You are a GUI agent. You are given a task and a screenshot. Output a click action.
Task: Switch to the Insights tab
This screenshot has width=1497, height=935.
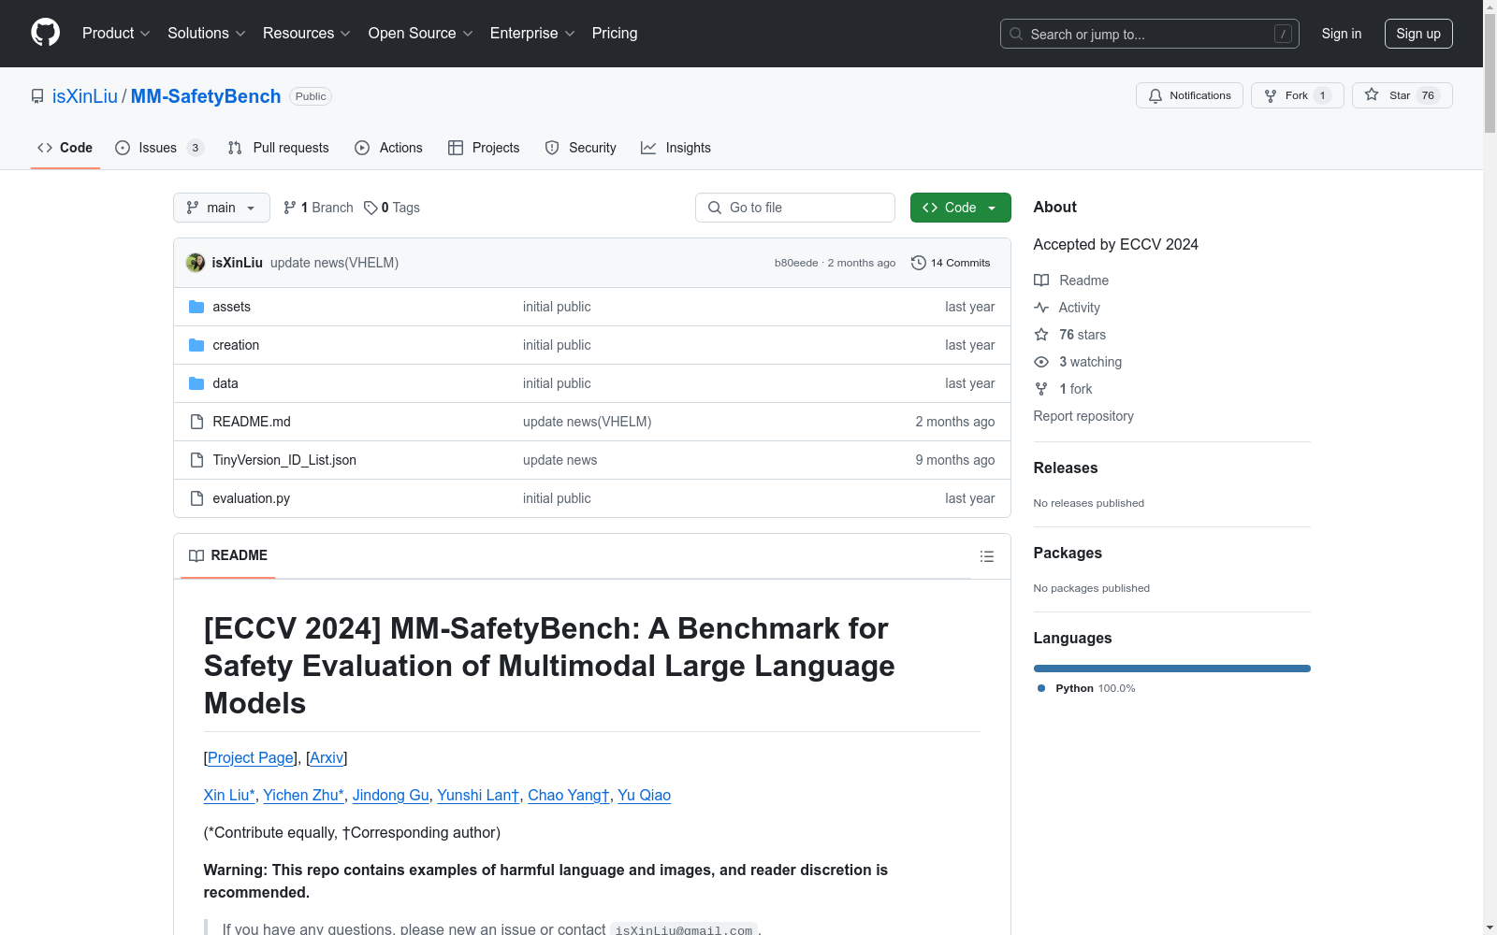(x=676, y=148)
